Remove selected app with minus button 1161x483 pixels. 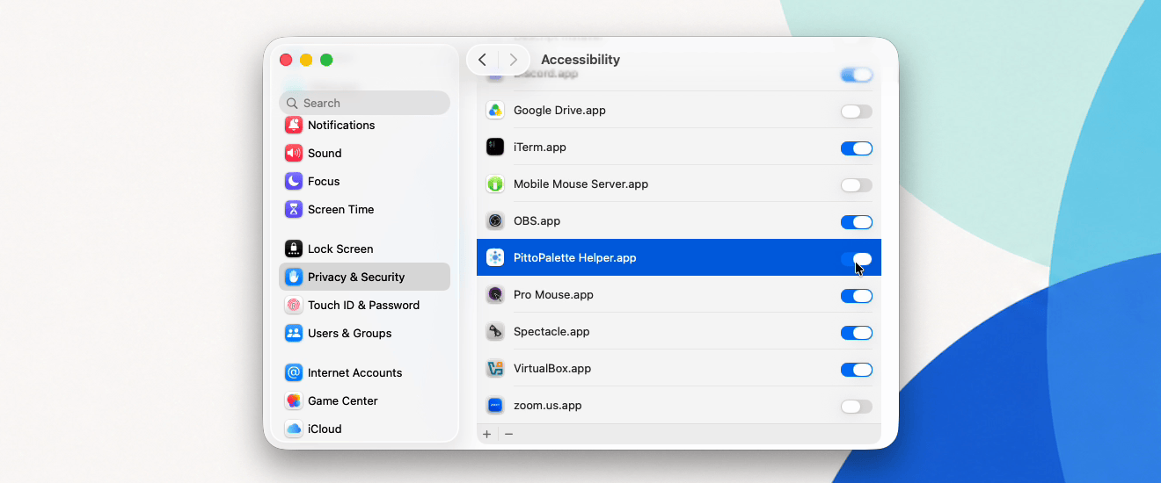click(508, 434)
